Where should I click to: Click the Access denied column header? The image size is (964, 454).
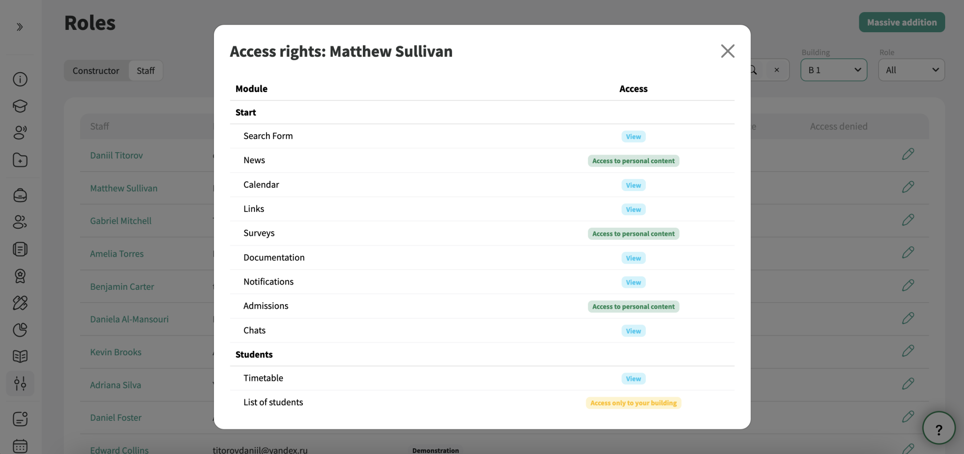click(x=838, y=126)
